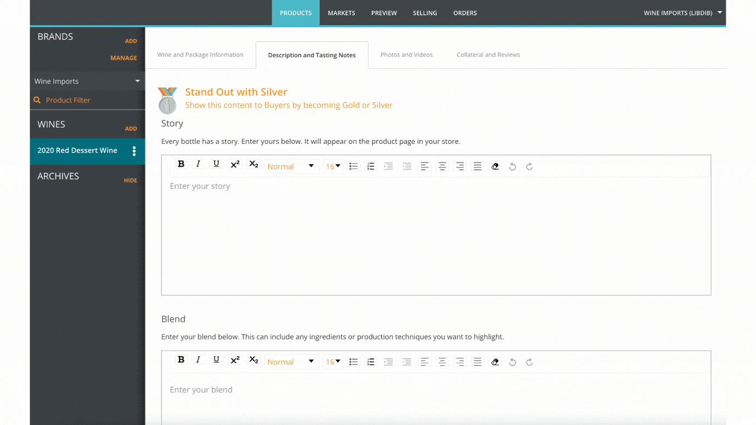Click the becoming Gold or Silver link
This screenshot has width=756, height=425.
tap(351, 105)
